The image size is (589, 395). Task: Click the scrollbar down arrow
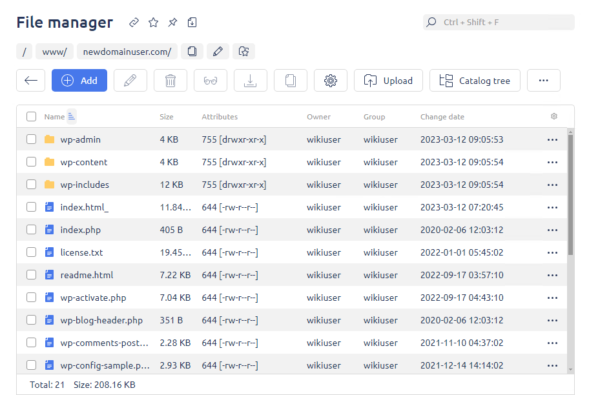(571, 370)
